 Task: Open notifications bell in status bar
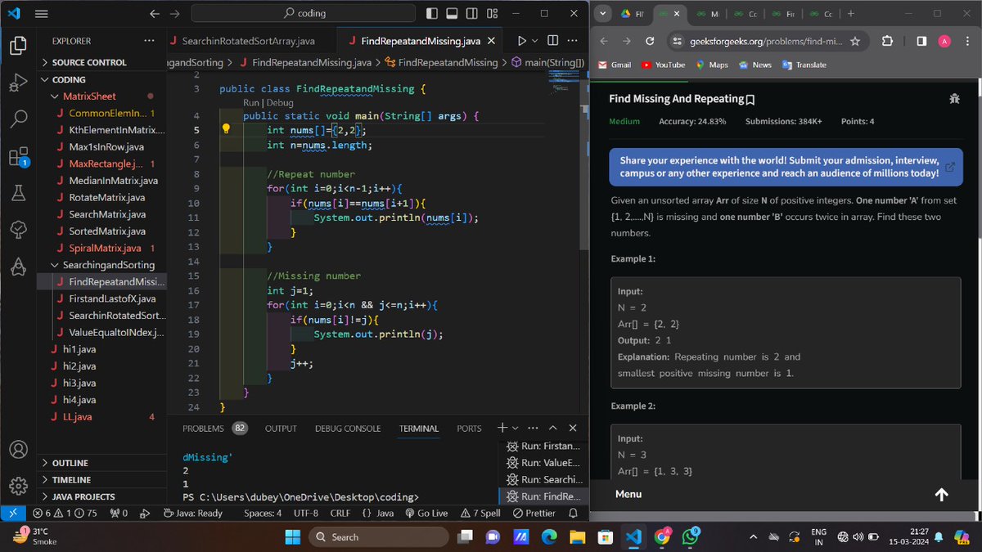[573, 513]
